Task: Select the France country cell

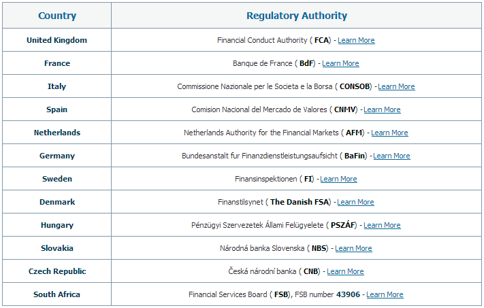Action: point(57,63)
